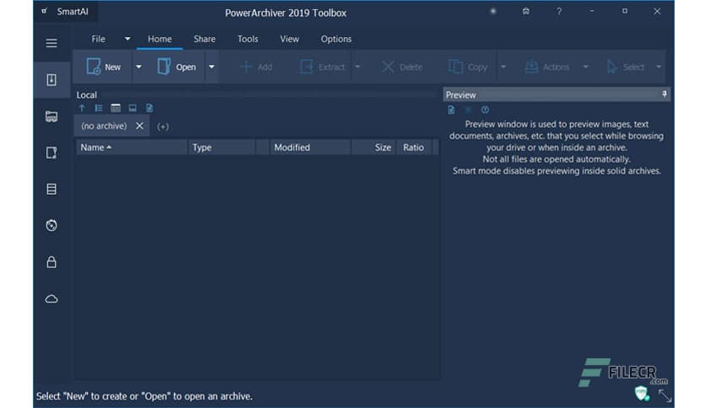
Task: Click the brightness theme icon in title bar
Action: [x=493, y=11]
